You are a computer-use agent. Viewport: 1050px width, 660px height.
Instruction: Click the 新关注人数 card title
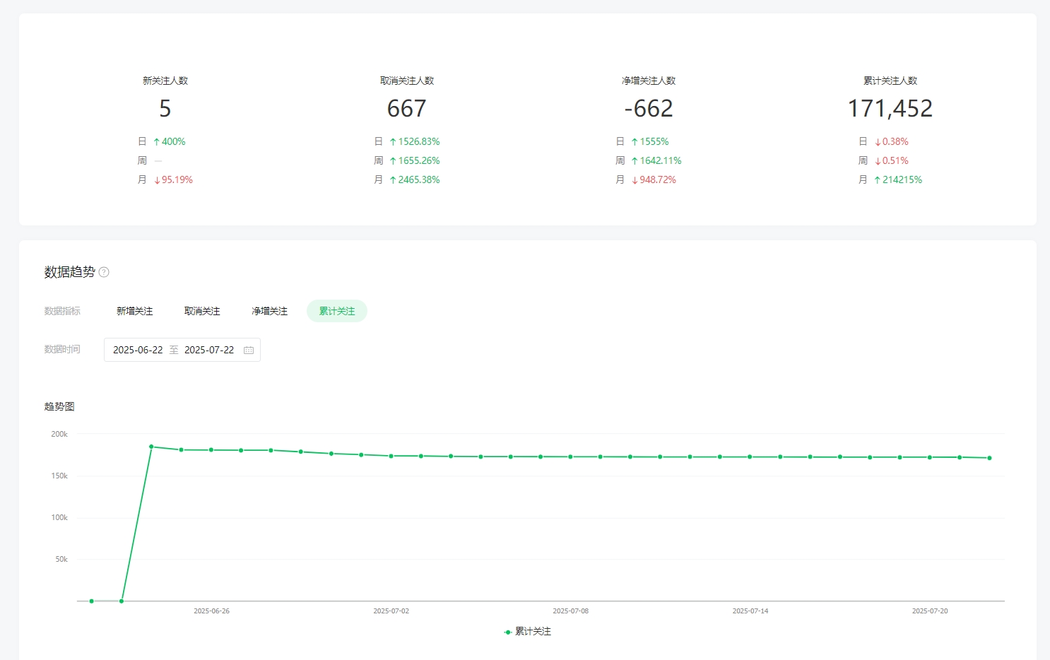pos(165,81)
